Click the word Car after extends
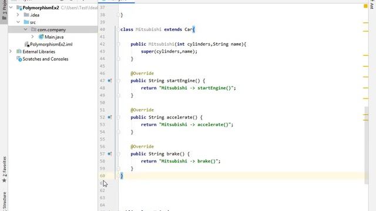Viewport: 376px width, 211px height. coord(188,29)
